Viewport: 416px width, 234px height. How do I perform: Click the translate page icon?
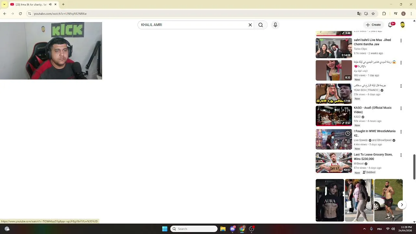click(359, 14)
